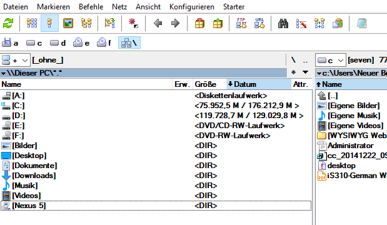Sort left panel by Datum column
The height and width of the screenshot is (225, 387).
pos(259,84)
